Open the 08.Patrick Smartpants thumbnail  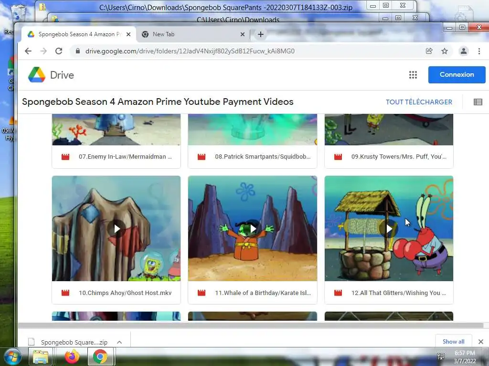point(253,130)
